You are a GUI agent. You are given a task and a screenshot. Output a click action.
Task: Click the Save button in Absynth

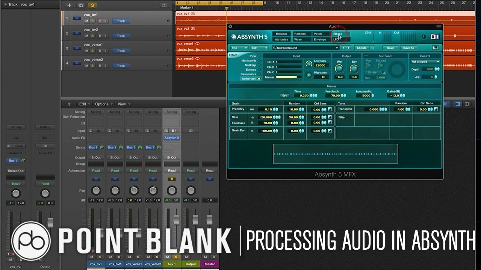[390, 48]
